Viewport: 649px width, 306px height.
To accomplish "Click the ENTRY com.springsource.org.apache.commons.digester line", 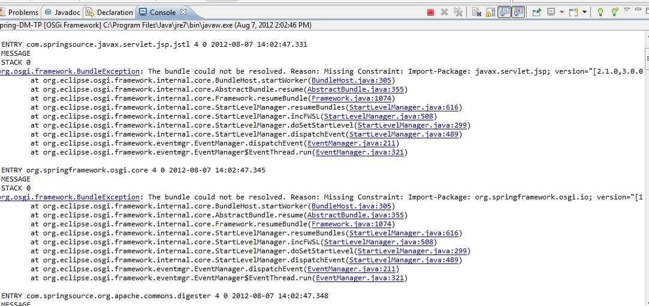I will [165, 296].
